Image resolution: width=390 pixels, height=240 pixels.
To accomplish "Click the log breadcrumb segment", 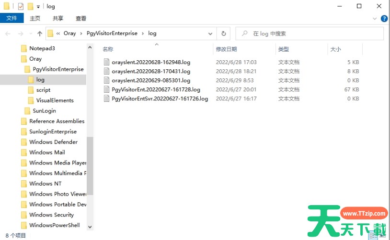I will coord(152,33).
